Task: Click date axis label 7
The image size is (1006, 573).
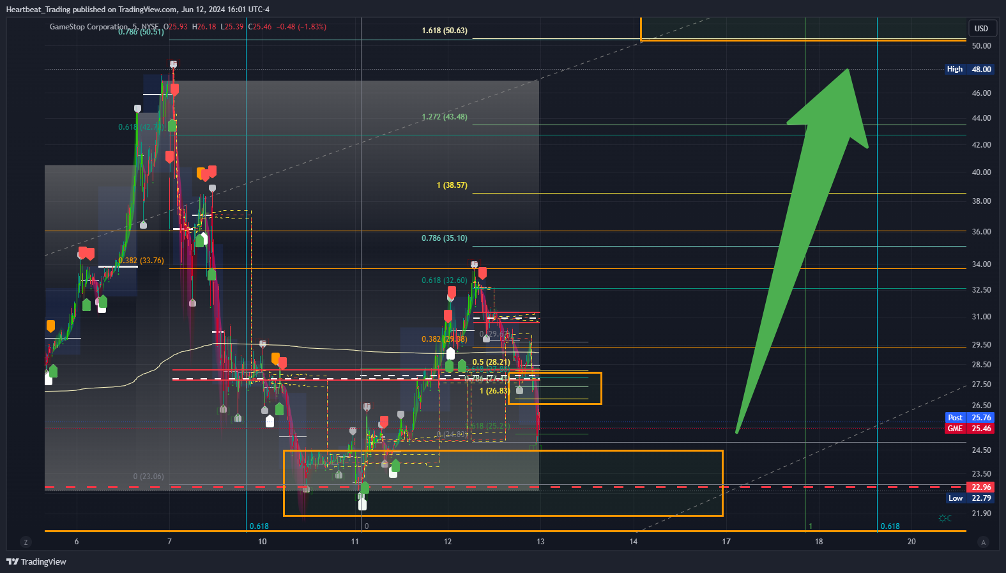Action: 169,542
